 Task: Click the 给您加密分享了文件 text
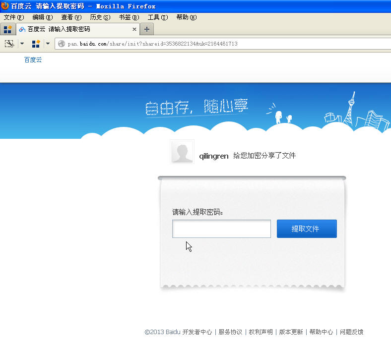[x=264, y=156]
